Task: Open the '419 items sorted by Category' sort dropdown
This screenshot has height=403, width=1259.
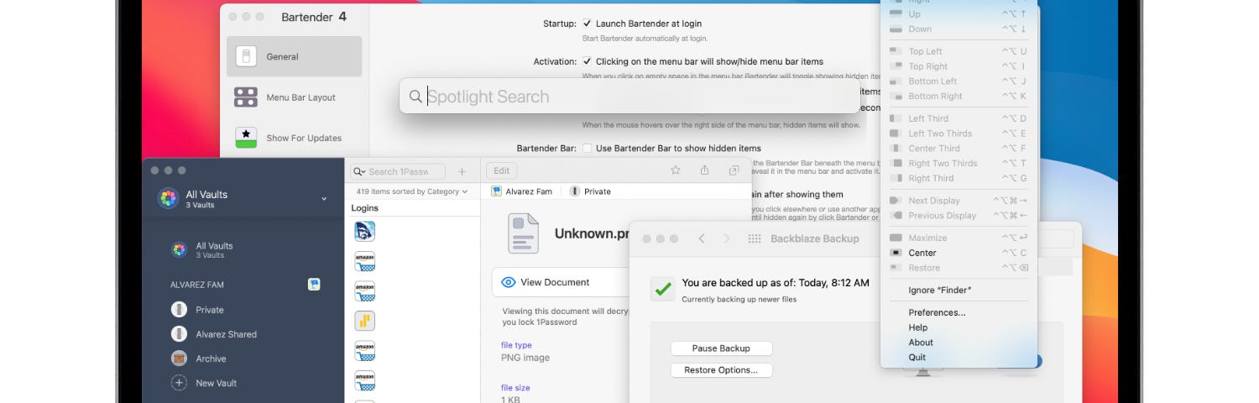Action: 412,191
